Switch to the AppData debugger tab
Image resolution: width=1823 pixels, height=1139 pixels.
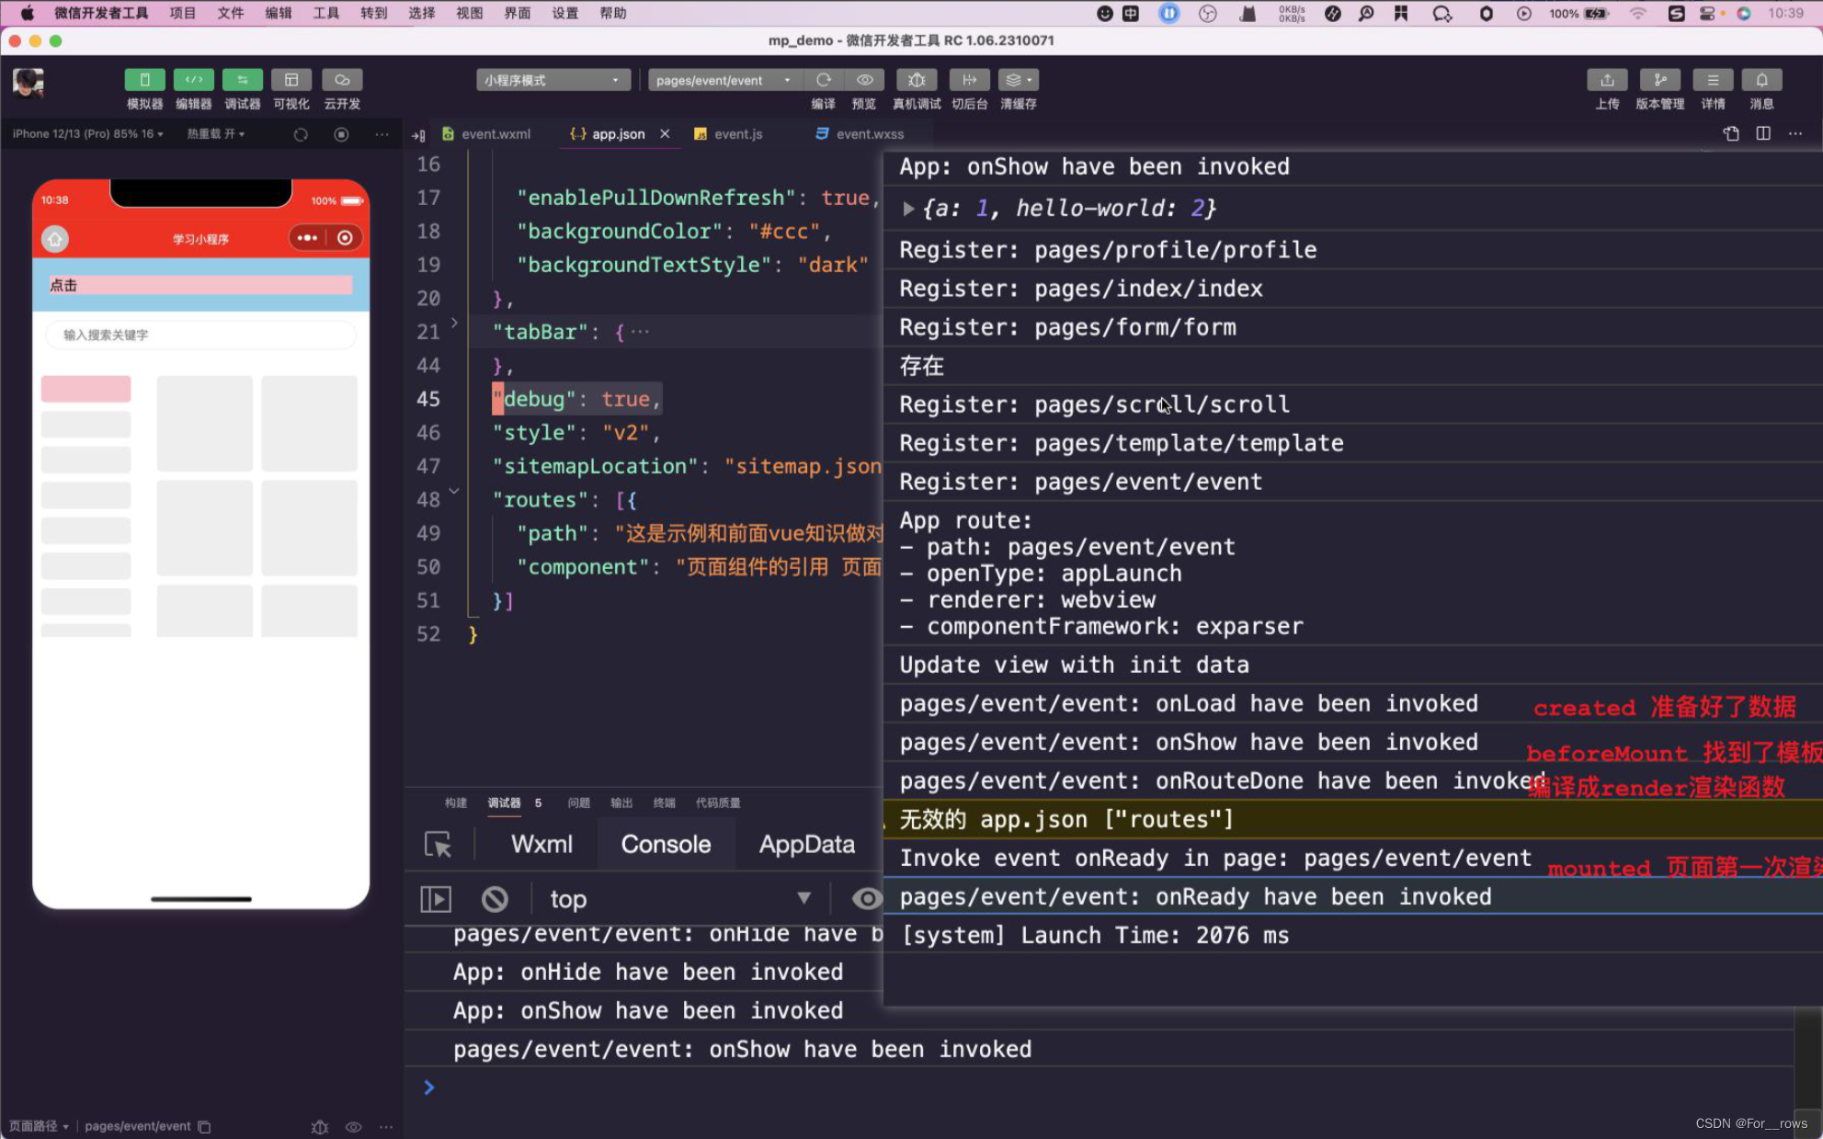point(806,844)
